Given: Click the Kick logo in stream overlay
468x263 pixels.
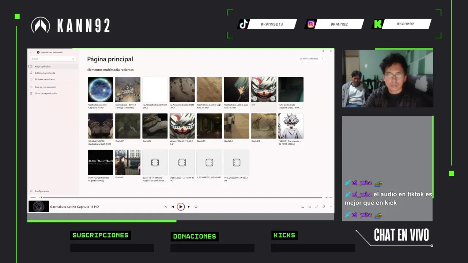Looking at the screenshot, I should click(378, 24).
